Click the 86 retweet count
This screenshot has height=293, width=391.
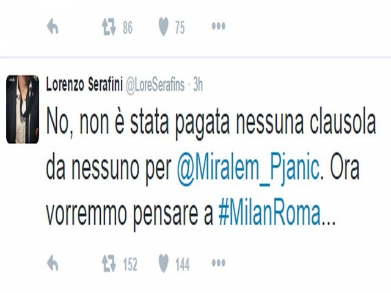coord(128,27)
